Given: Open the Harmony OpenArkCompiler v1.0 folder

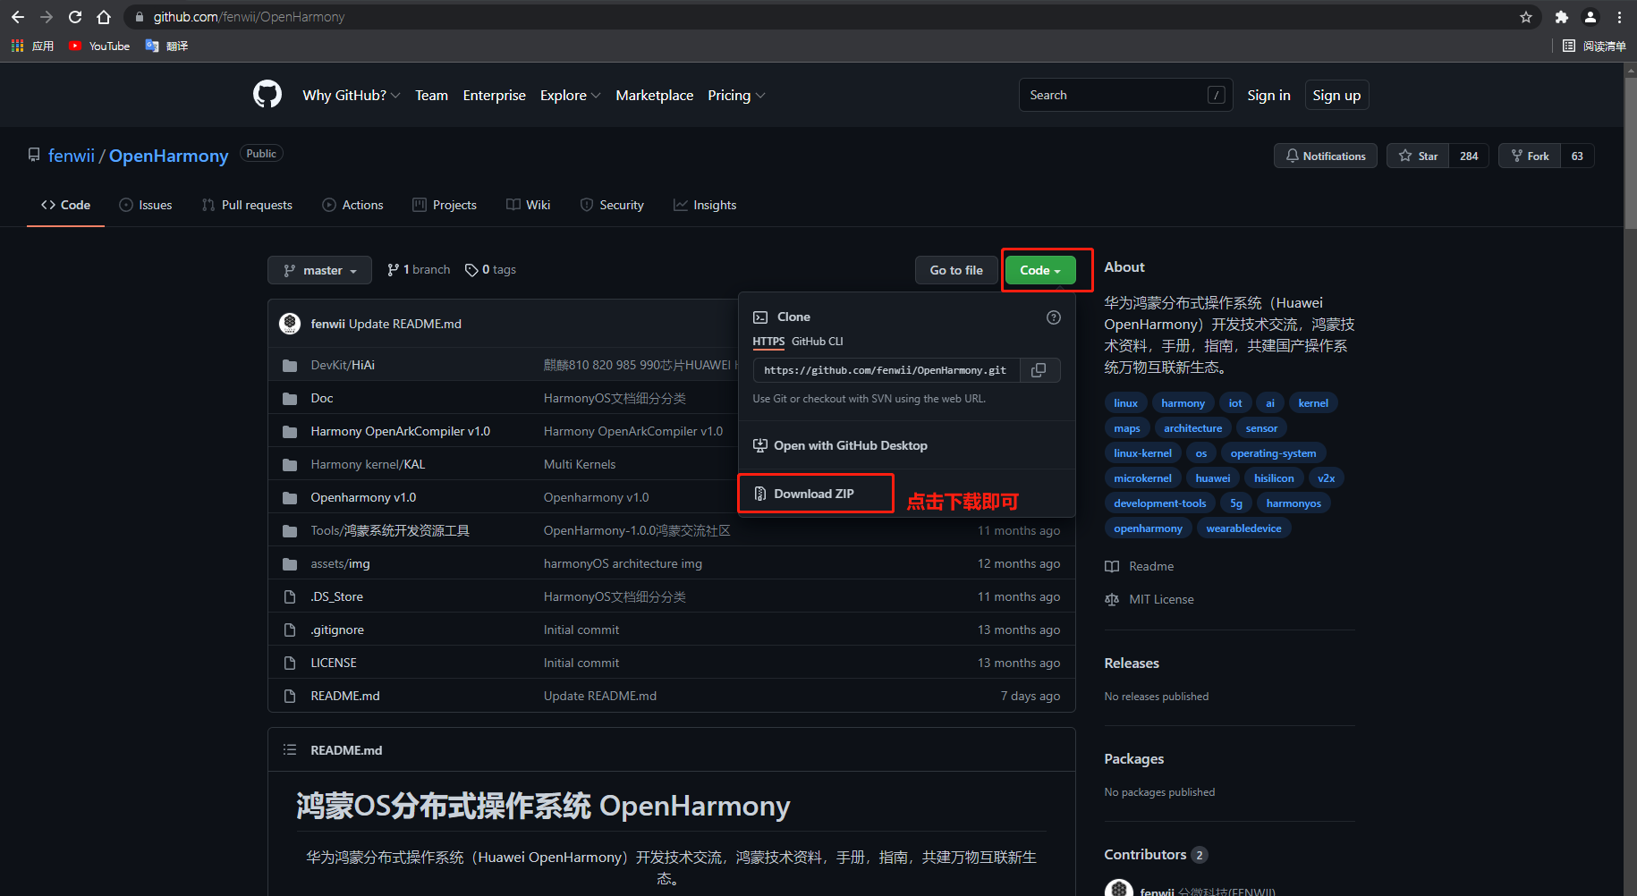Looking at the screenshot, I should coord(400,431).
